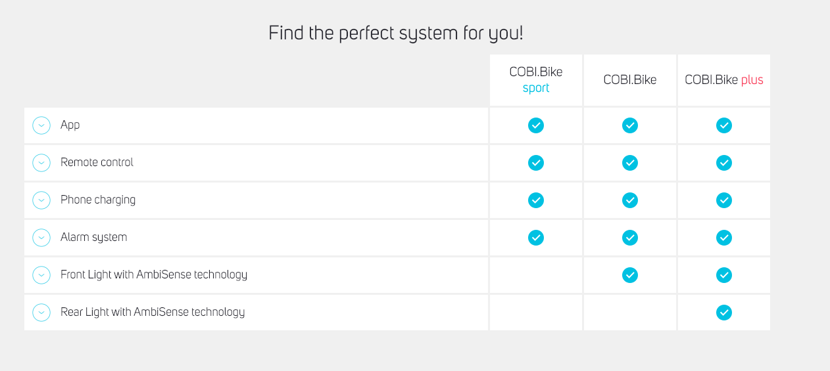Click Rear Light checkmark for COBI.Bike plus
Image resolution: width=830 pixels, height=371 pixels.
724,312
